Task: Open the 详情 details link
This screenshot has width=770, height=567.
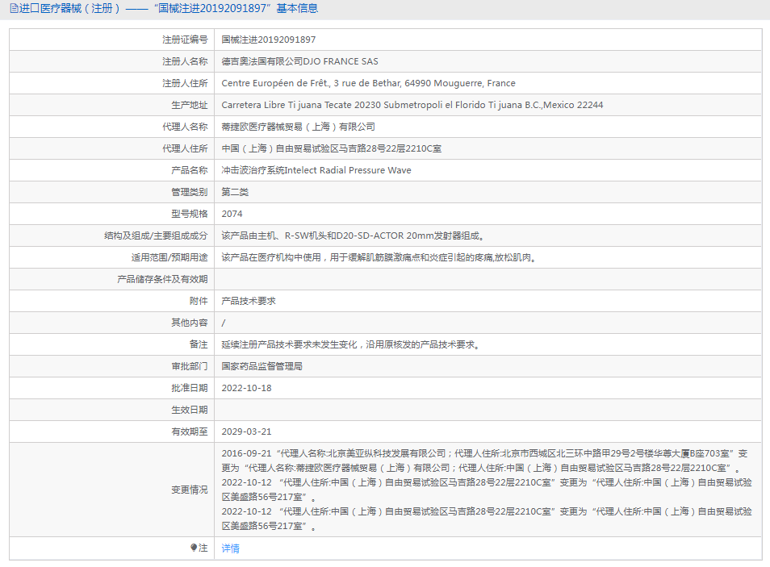Action: tap(228, 548)
